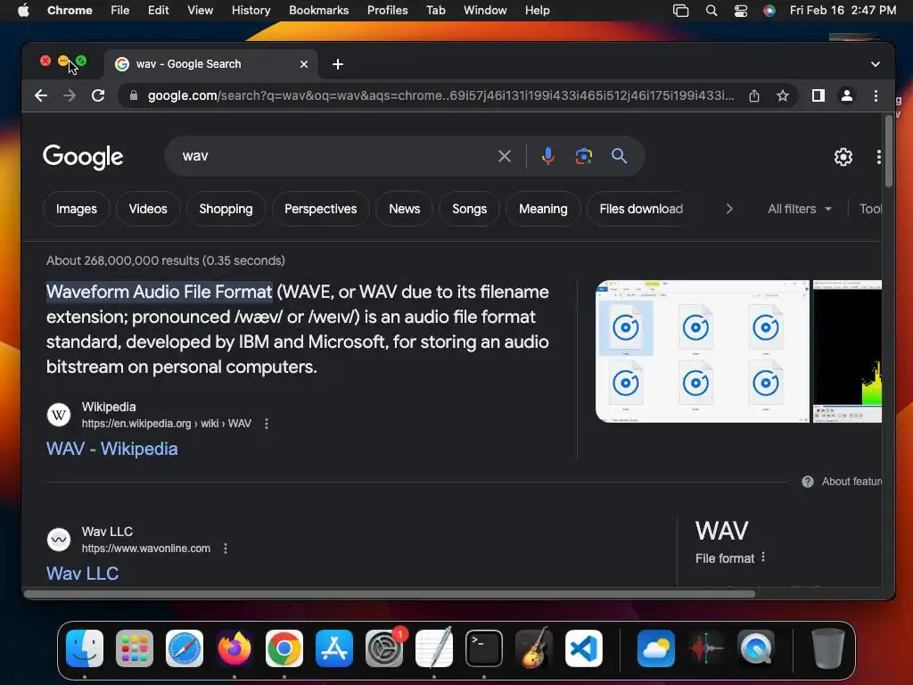Open the History menu
913x685 pixels.
(x=251, y=11)
